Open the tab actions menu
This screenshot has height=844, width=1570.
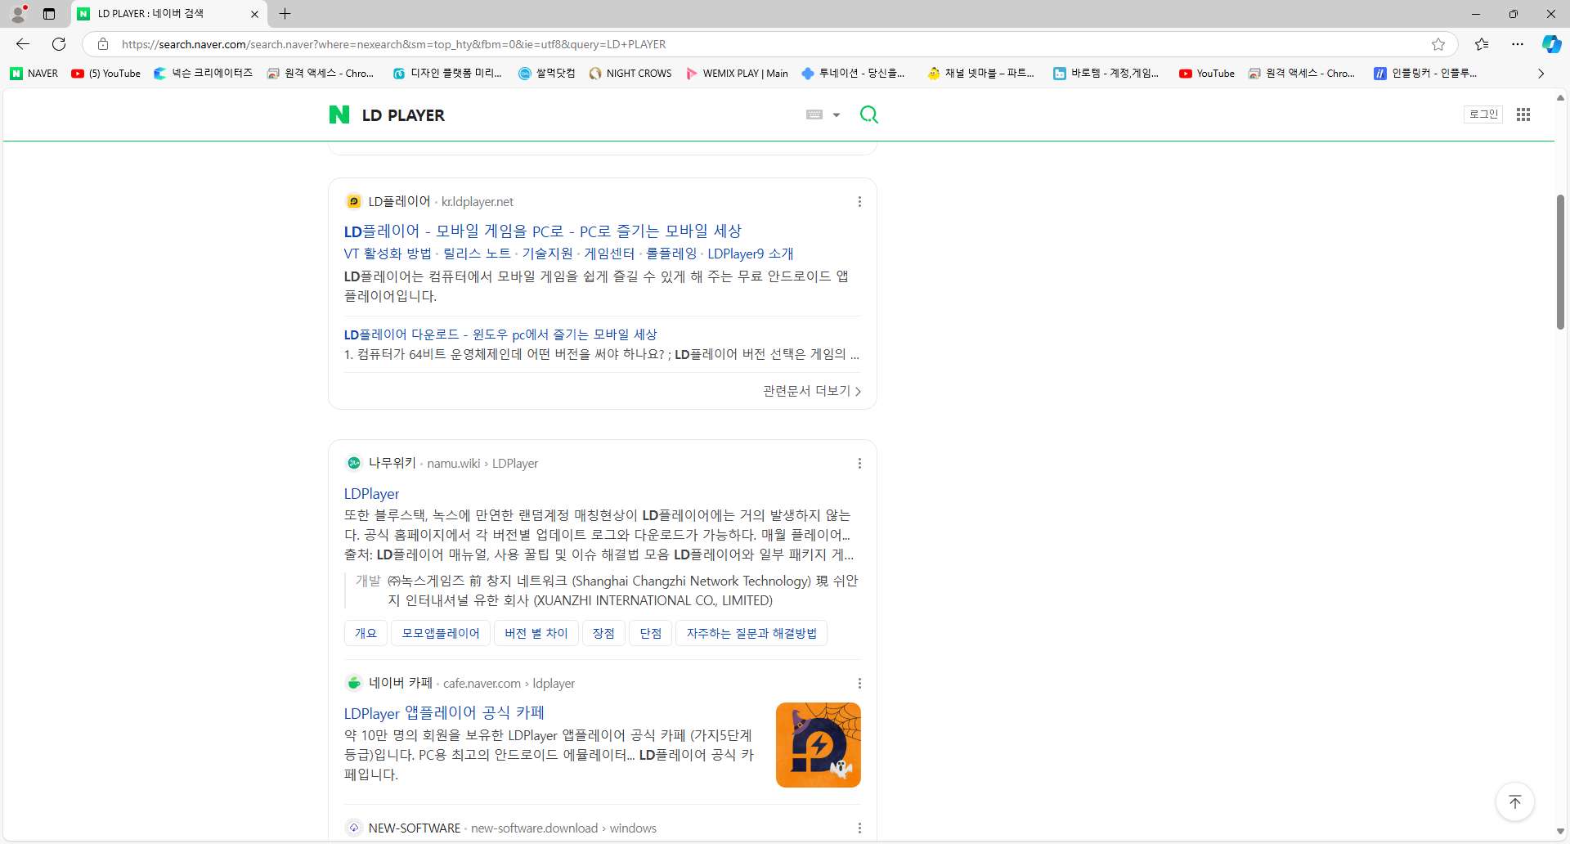pyautogui.click(x=49, y=14)
